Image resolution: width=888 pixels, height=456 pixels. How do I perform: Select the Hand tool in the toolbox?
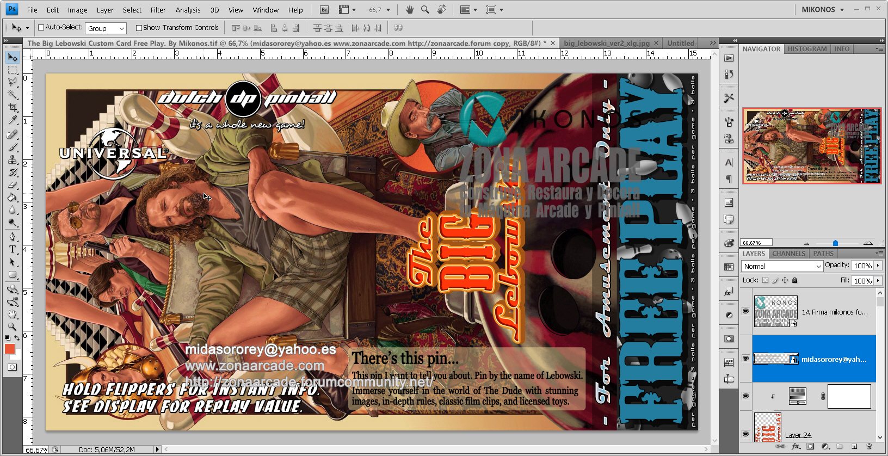tap(12, 315)
